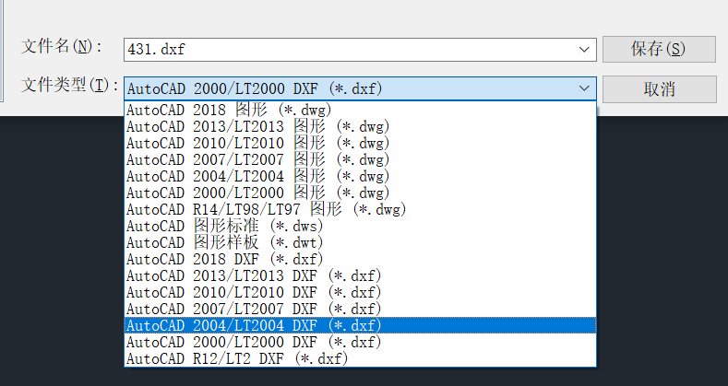
Task: Choose AutoCAD 图形样板 (*.dwt)
Action: [360, 243]
